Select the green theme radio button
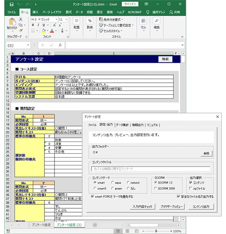 tap(113, 188)
